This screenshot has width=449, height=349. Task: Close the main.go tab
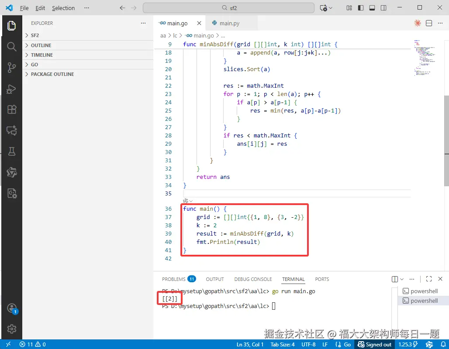pyautogui.click(x=199, y=23)
